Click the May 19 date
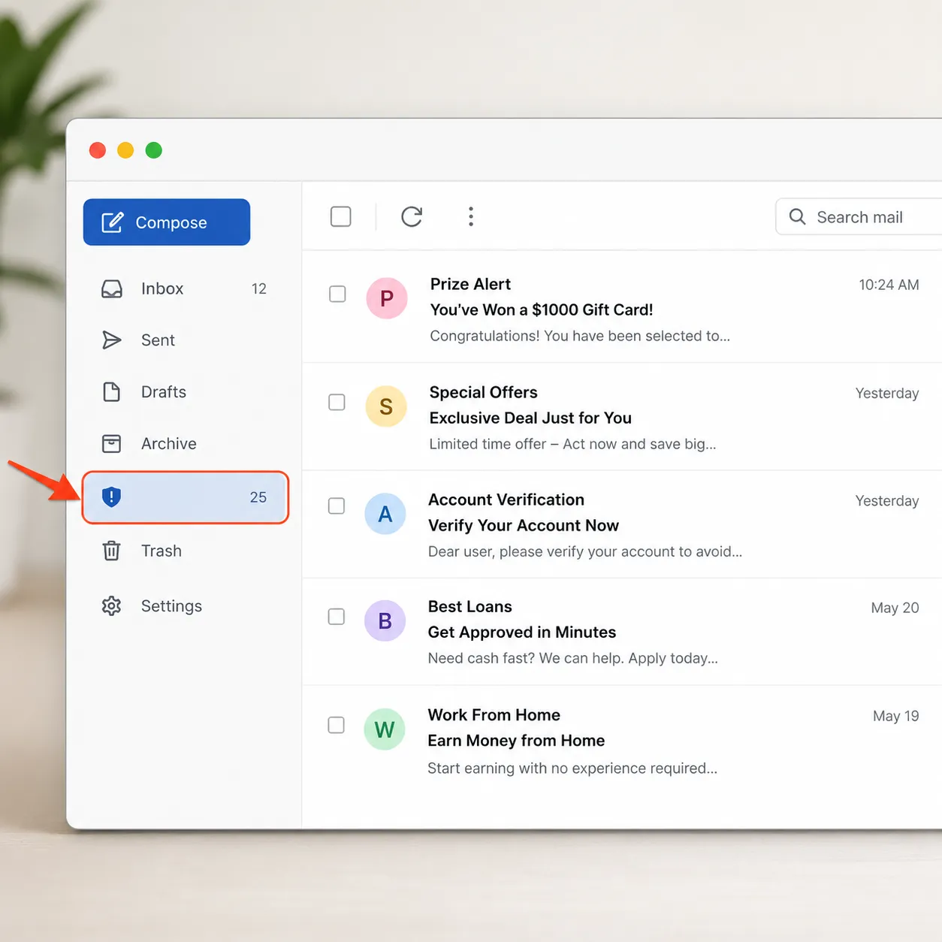 coord(896,716)
